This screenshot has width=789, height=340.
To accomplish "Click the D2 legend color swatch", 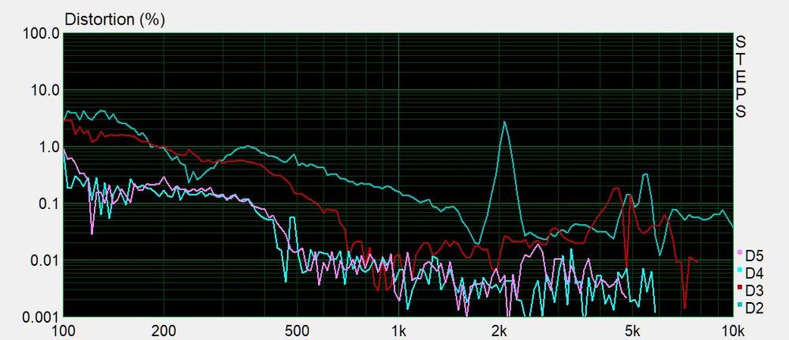I will (x=740, y=305).
